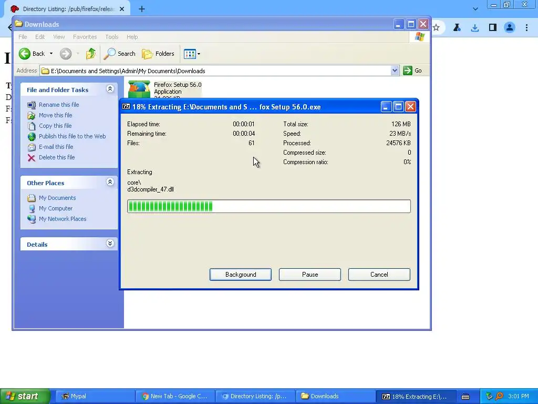Screen dimensions: 538x404
Task: Open a new browser tab
Action: pyautogui.click(x=142, y=9)
